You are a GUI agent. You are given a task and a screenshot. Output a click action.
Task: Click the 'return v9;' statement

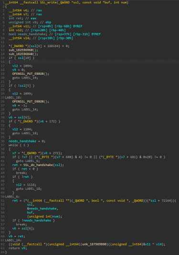18,248
